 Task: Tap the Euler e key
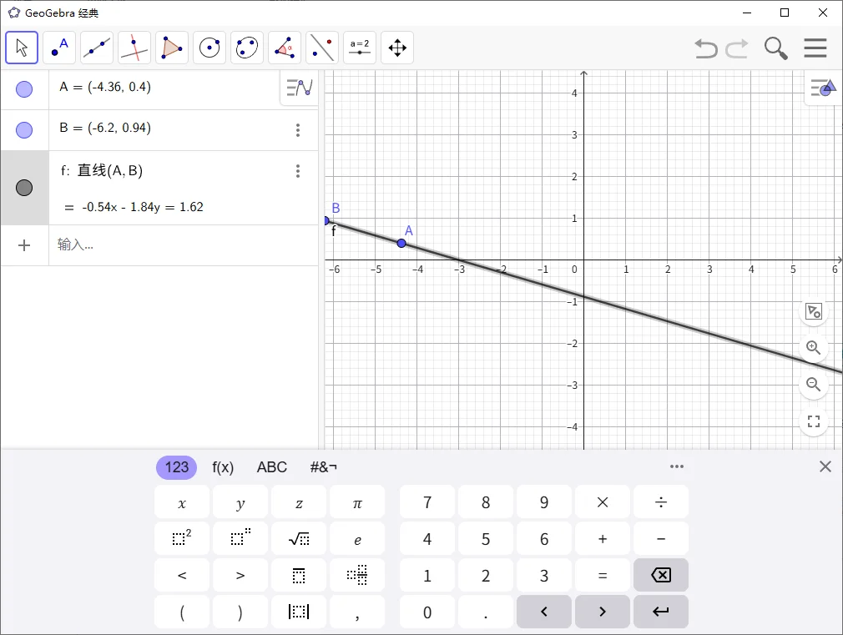[357, 539]
